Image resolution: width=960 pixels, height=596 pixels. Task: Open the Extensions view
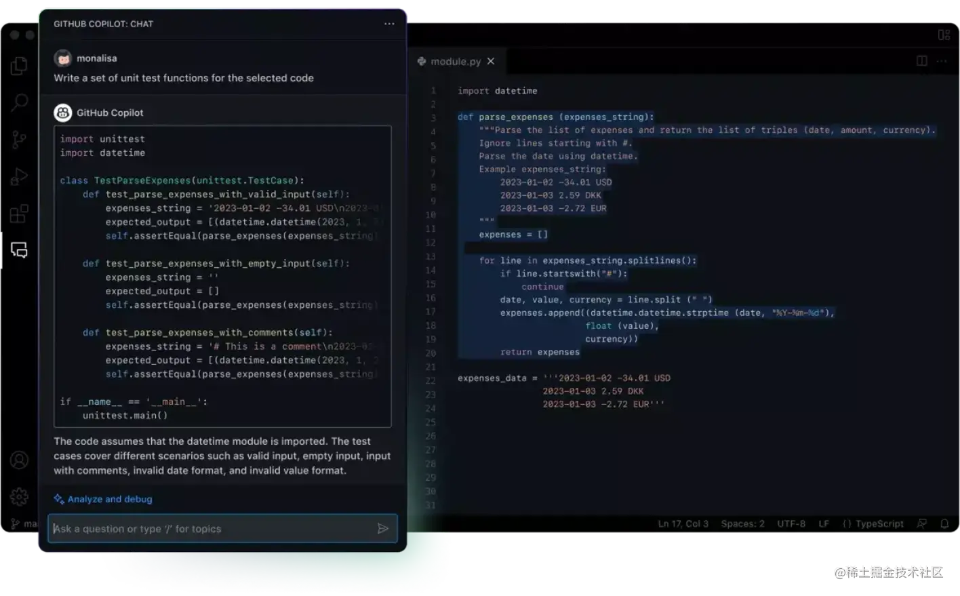(19, 214)
